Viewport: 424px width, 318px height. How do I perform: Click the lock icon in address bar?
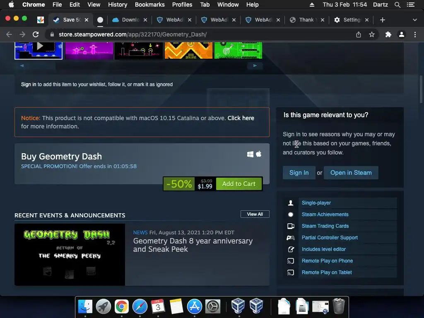pos(52,34)
